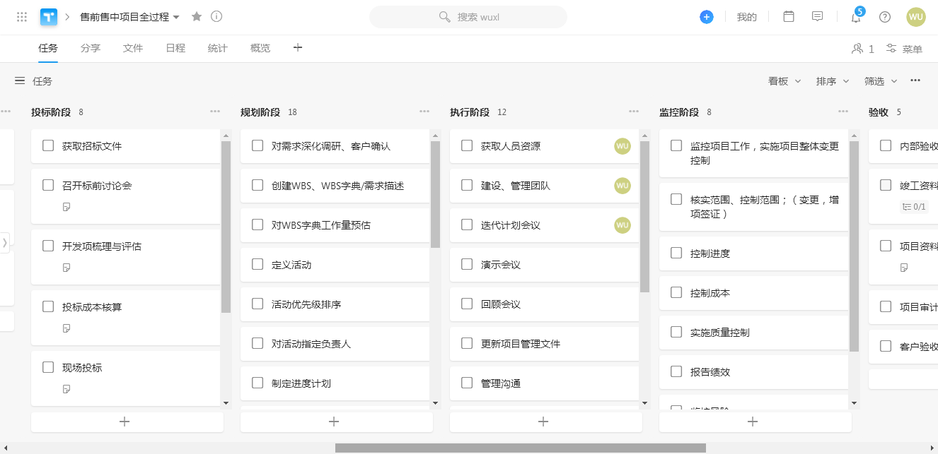The height and width of the screenshot is (454, 938).
Task: Switch to the 日程 tab
Action: 175,49
